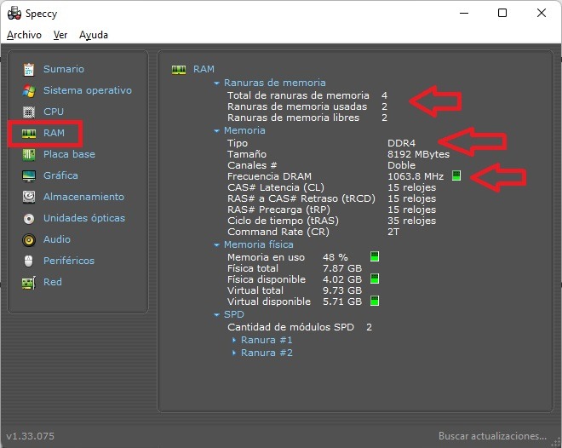Maximize the Speccy window
This screenshot has width=562, height=448.
click(x=502, y=13)
